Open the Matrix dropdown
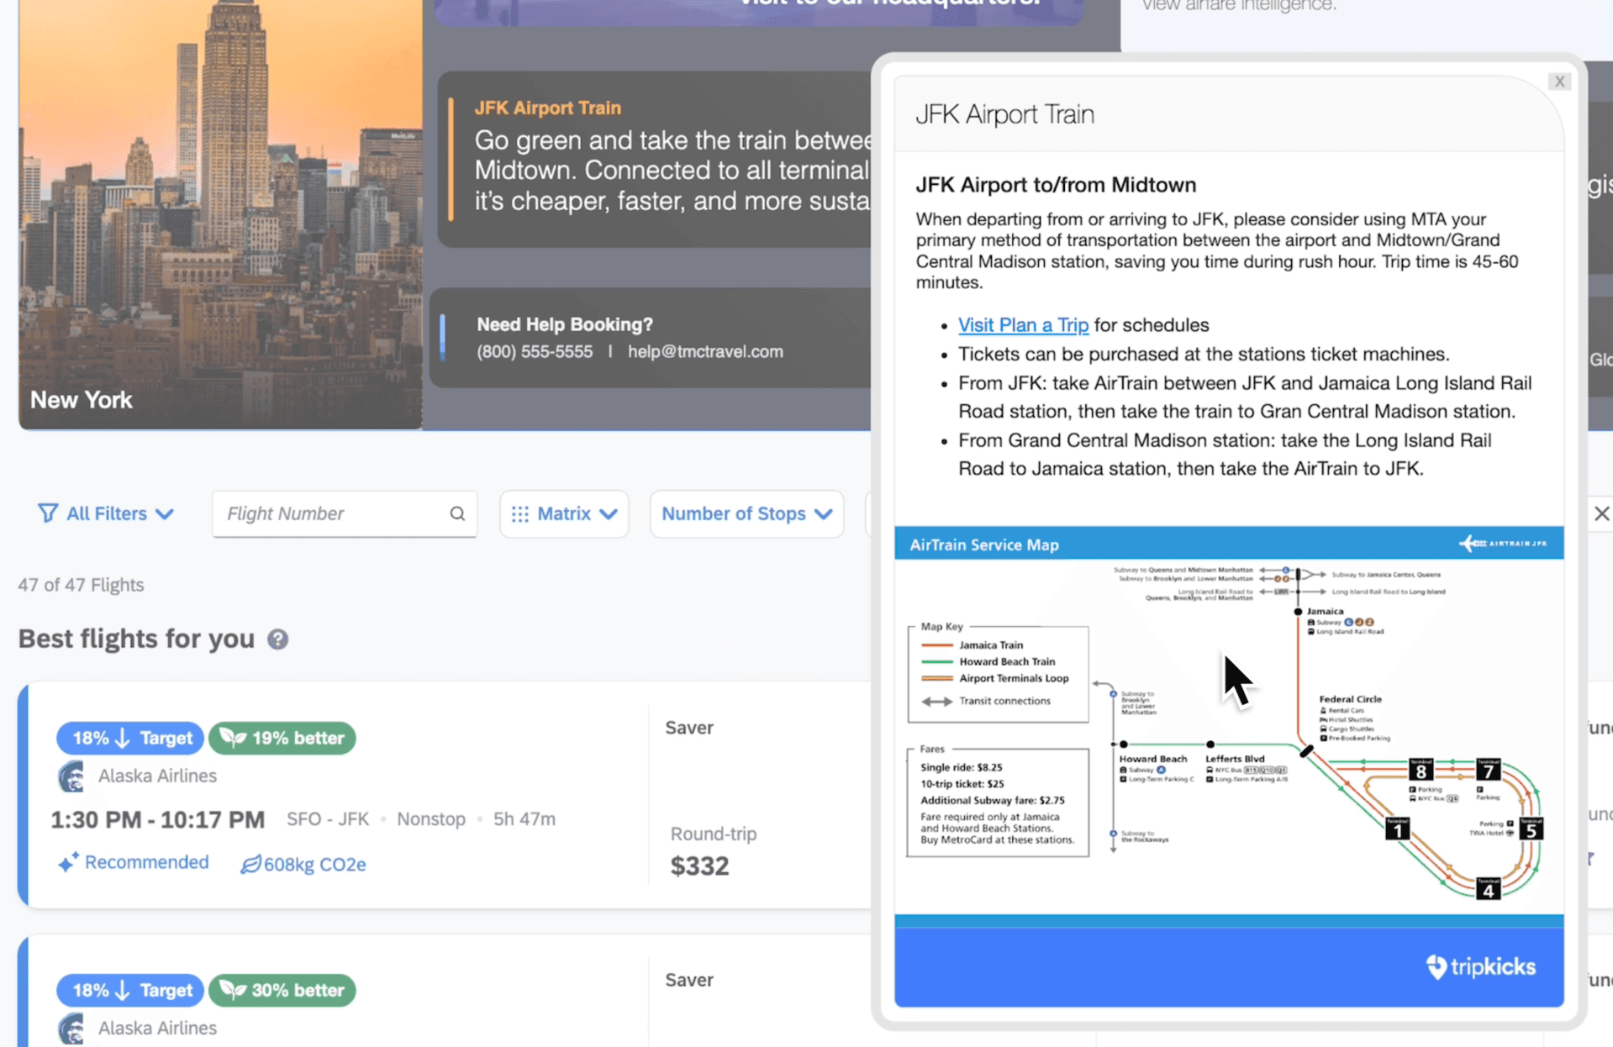 click(x=564, y=513)
